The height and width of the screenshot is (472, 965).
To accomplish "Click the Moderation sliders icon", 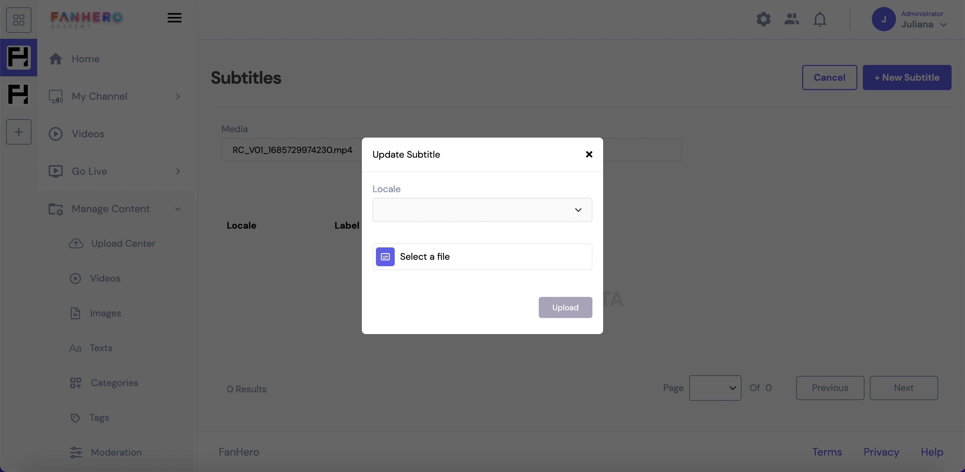I will (x=75, y=452).
